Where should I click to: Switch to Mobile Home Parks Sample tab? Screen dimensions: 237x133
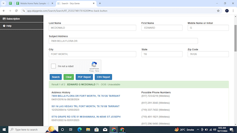tap(35, 3)
